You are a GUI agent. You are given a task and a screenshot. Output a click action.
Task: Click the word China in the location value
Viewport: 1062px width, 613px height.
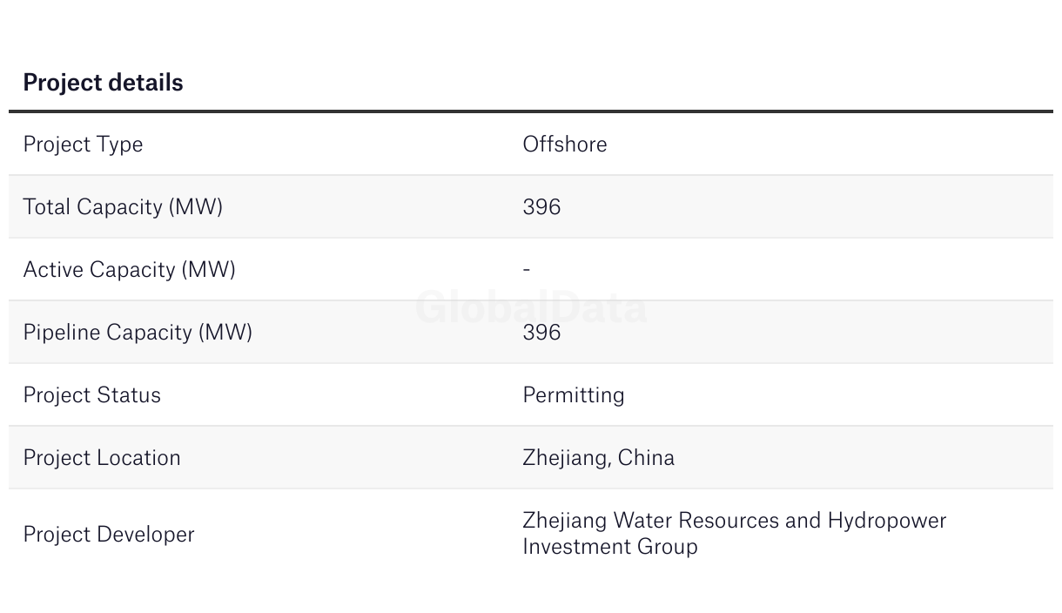[x=646, y=457]
